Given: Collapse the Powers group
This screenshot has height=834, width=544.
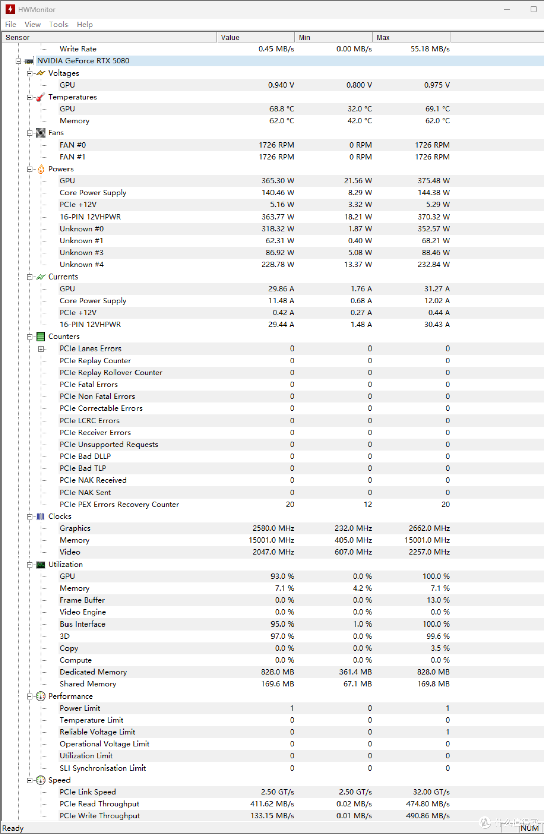Looking at the screenshot, I should point(30,169).
